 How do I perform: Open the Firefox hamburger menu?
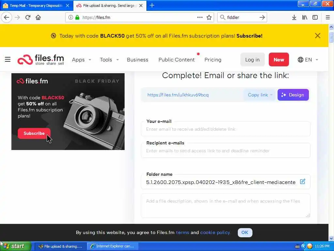(x=327, y=18)
